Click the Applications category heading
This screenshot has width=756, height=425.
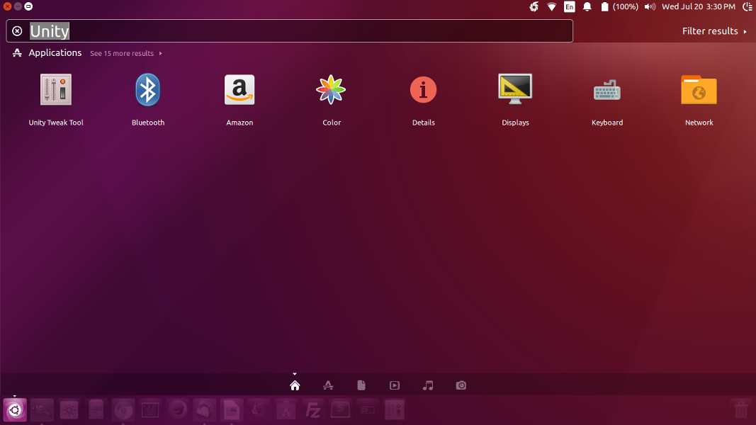[x=55, y=53]
